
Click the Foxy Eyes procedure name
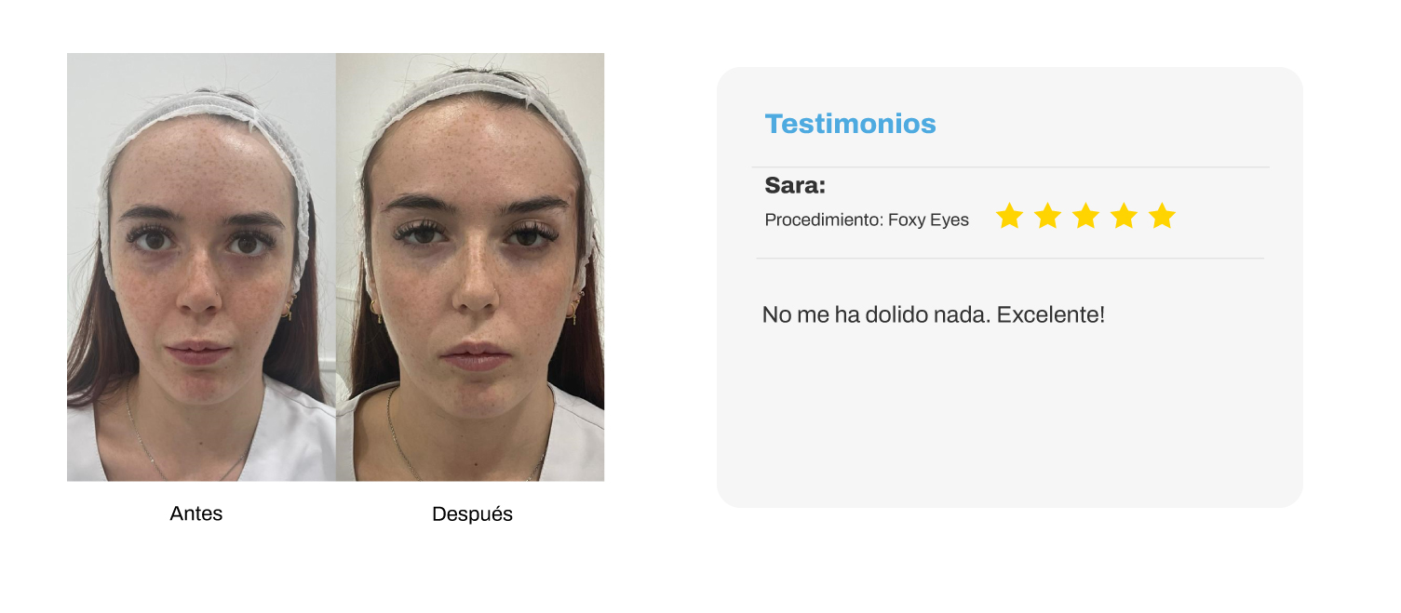click(928, 220)
